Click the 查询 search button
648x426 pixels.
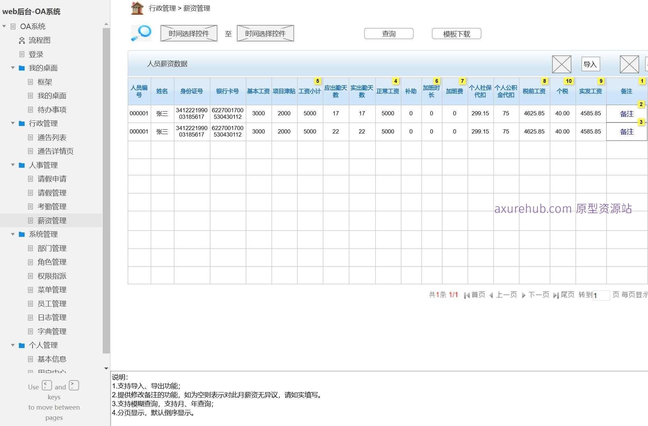point(389,34)
